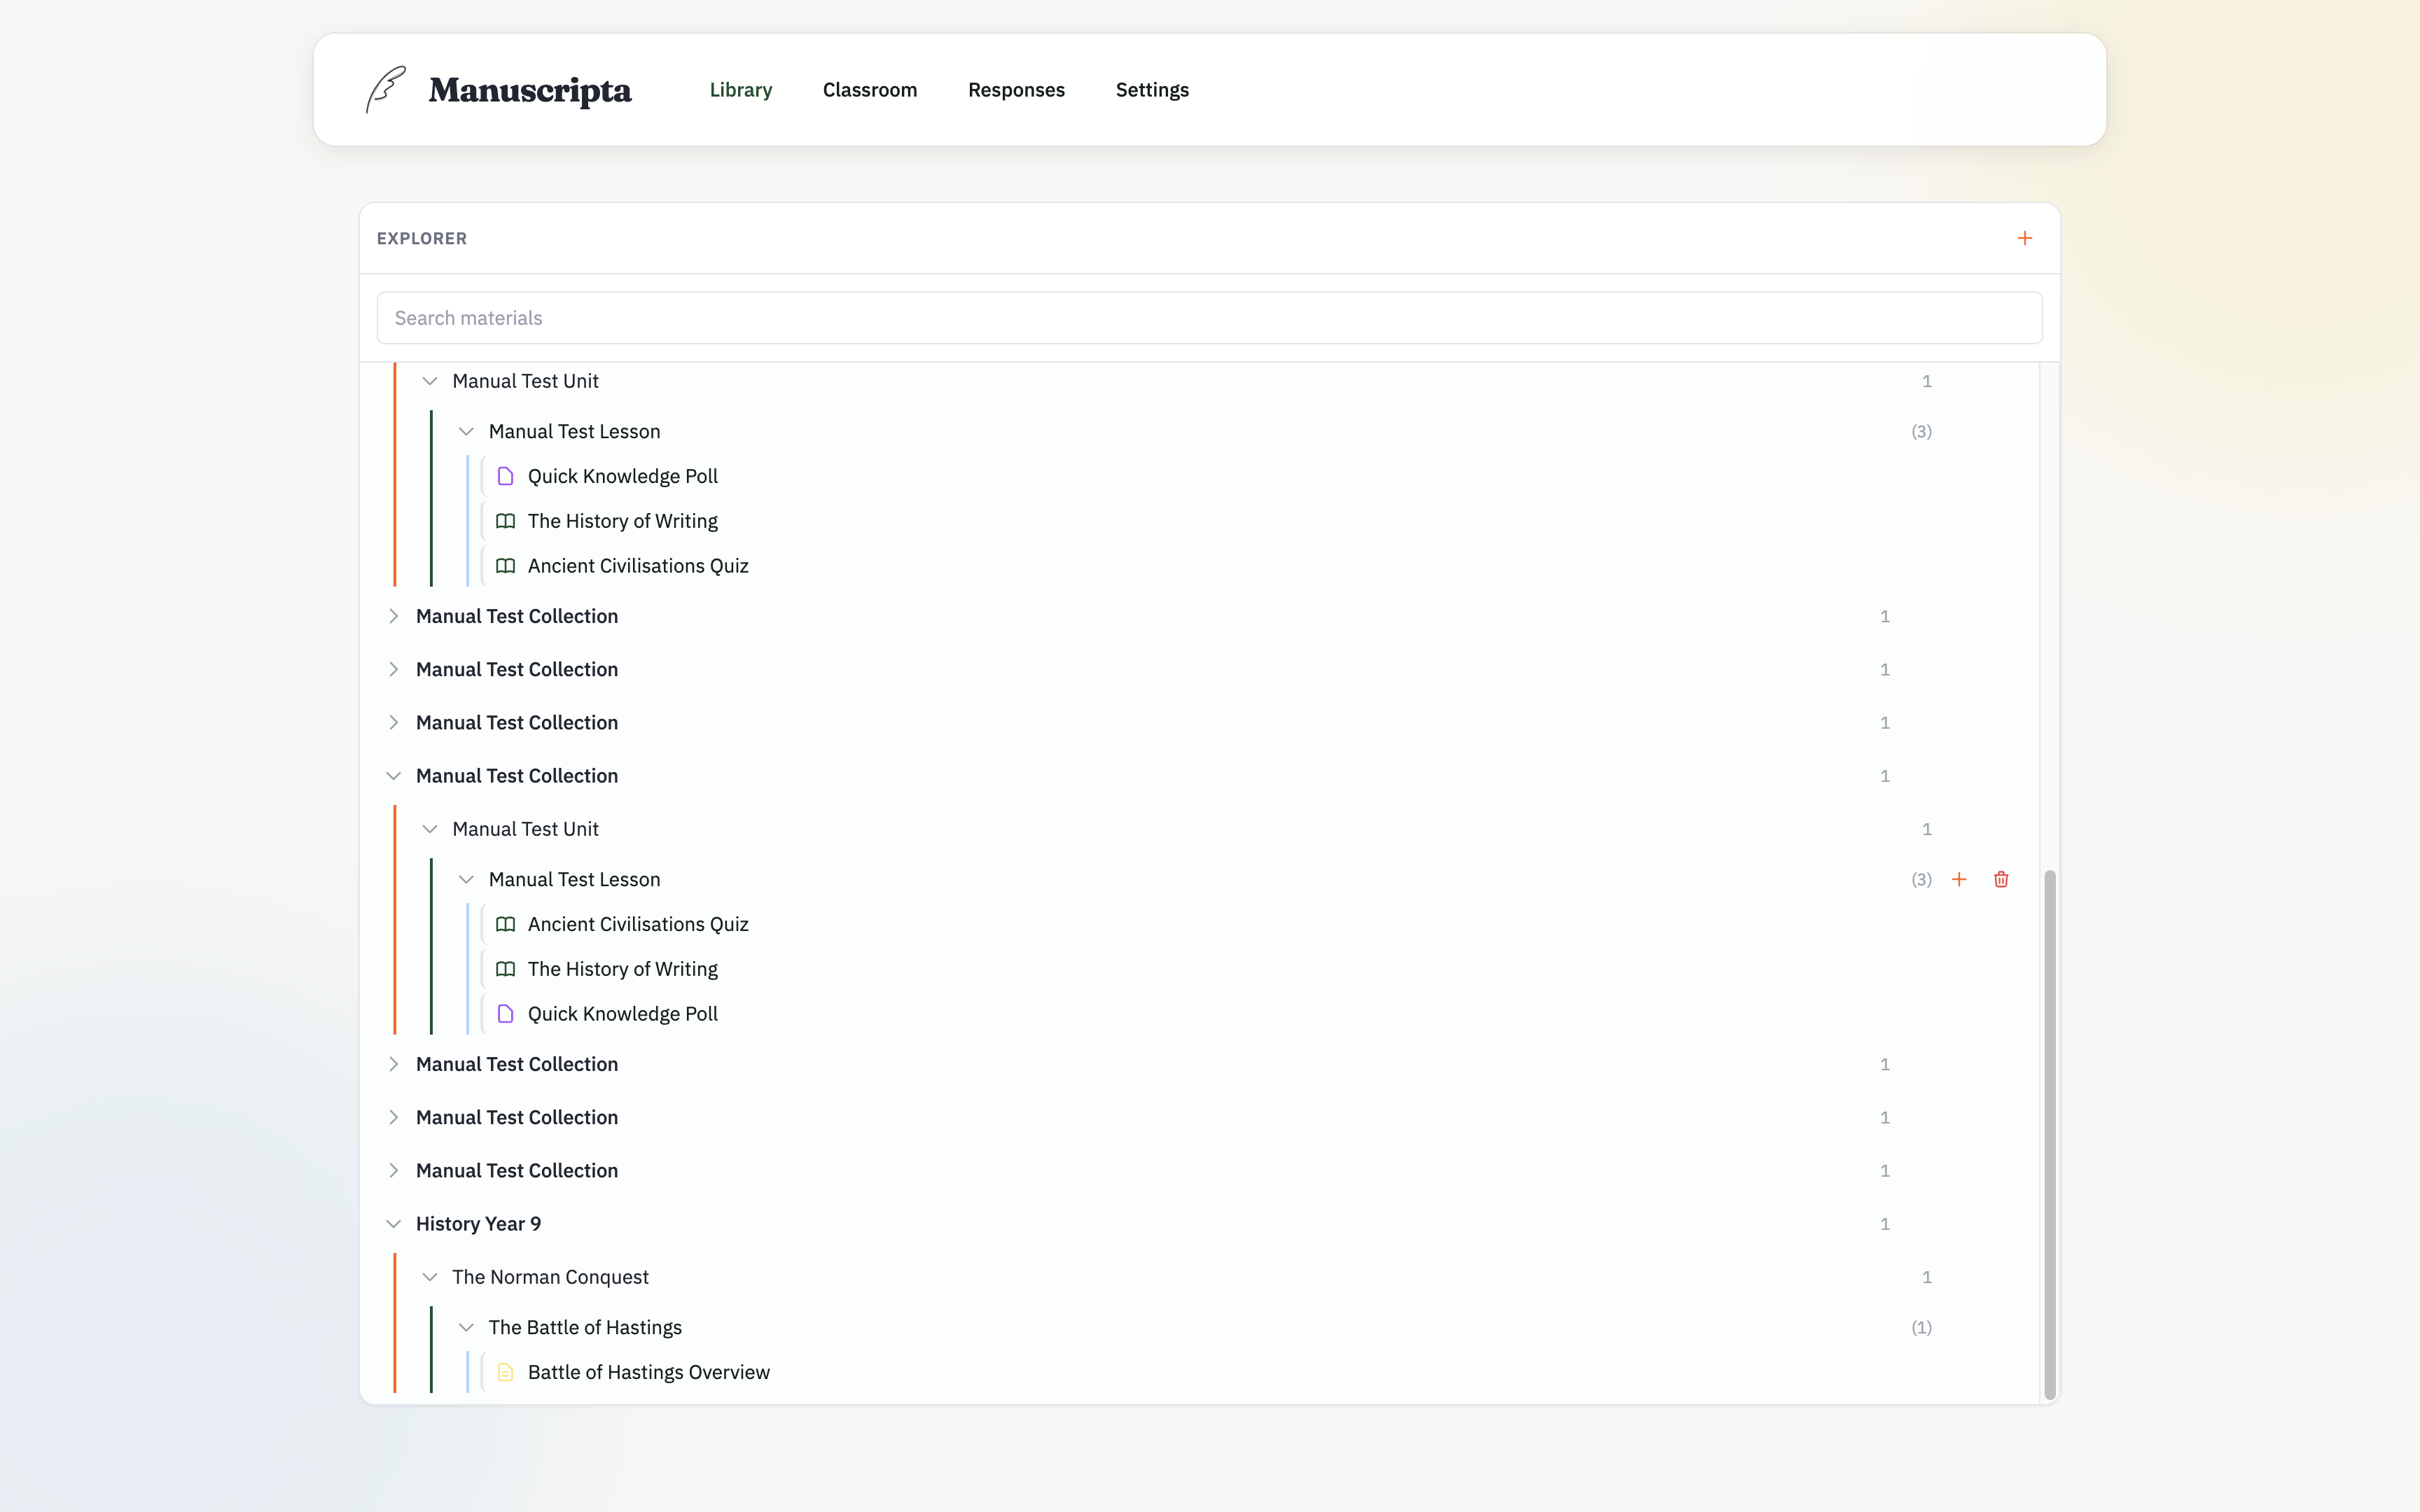2420x1512 pixels.
Task: Collapse the History Year 9 section
Action: click(x=394, y=1223)
